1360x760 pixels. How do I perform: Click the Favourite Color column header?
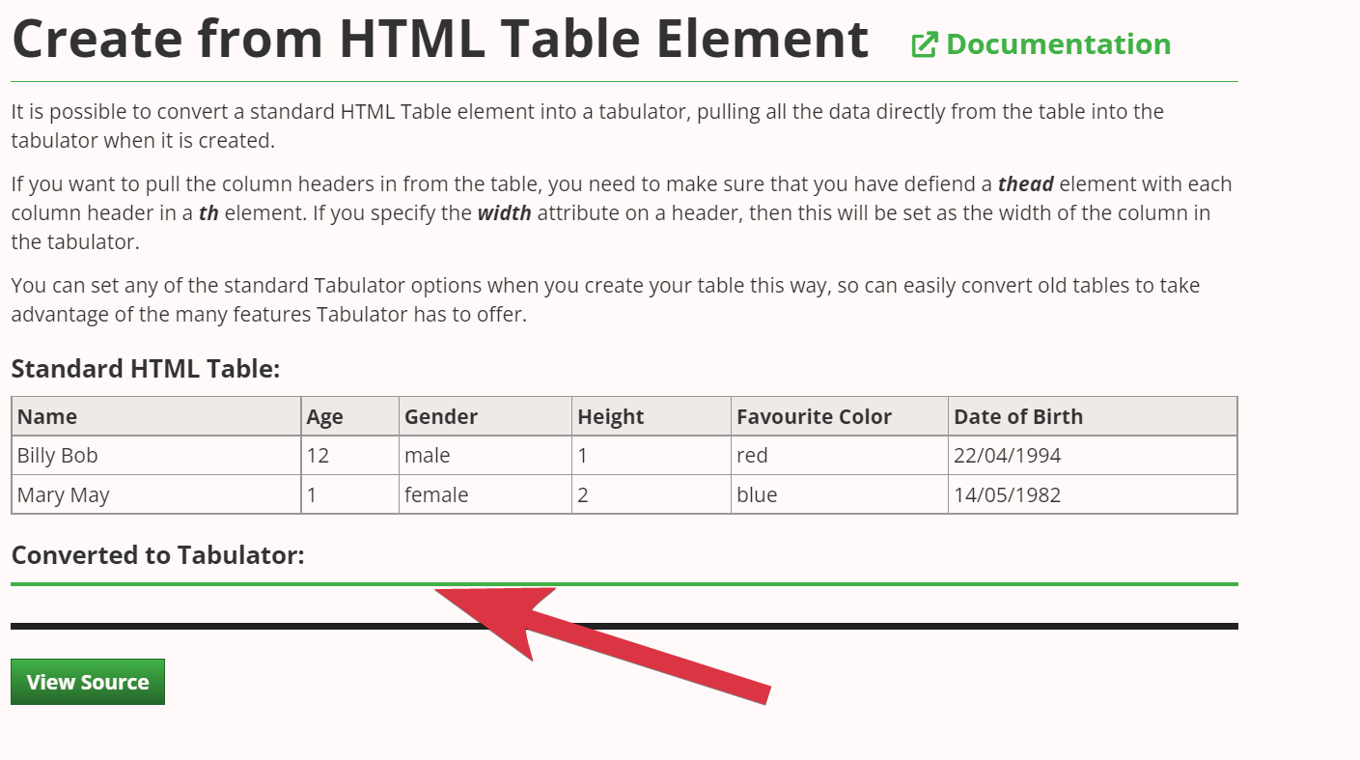(x=814, y=416)
